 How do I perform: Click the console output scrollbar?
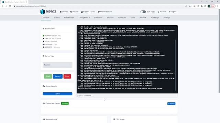(x=175, y=65)
